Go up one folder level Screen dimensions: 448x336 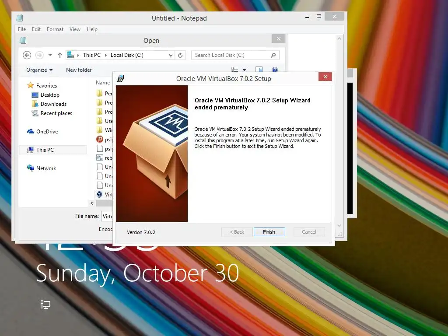59,55
